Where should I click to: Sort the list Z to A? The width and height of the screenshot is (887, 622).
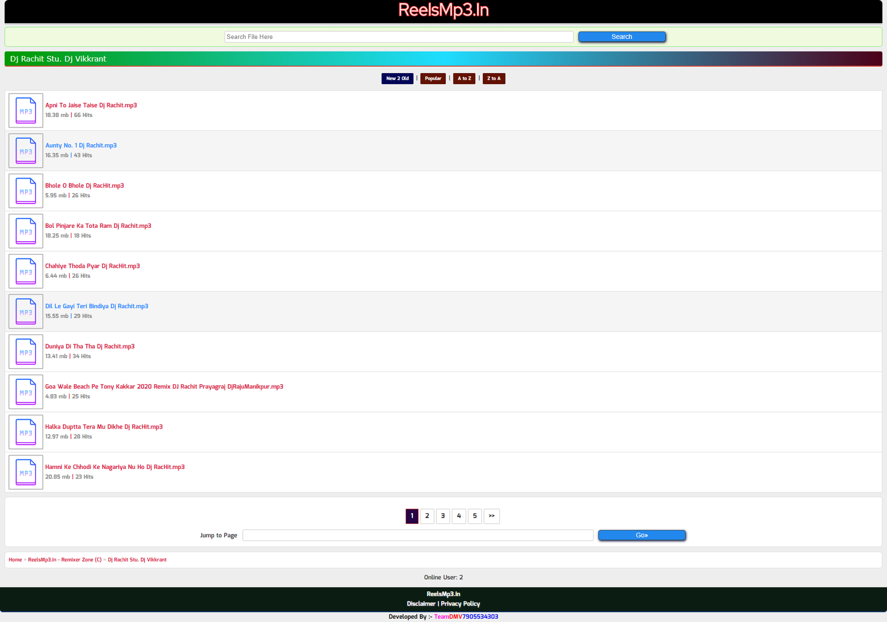tap(493, 79)
